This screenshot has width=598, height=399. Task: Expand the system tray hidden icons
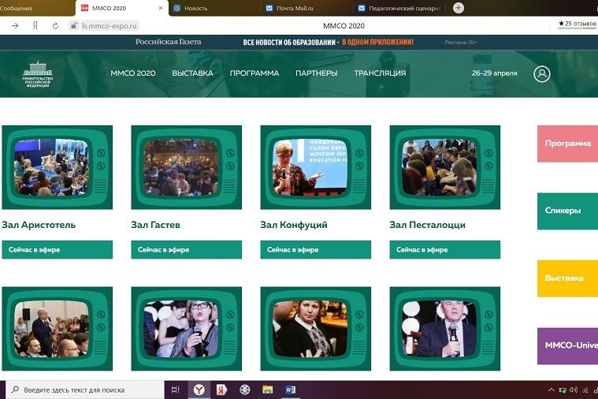pos(552,390)
